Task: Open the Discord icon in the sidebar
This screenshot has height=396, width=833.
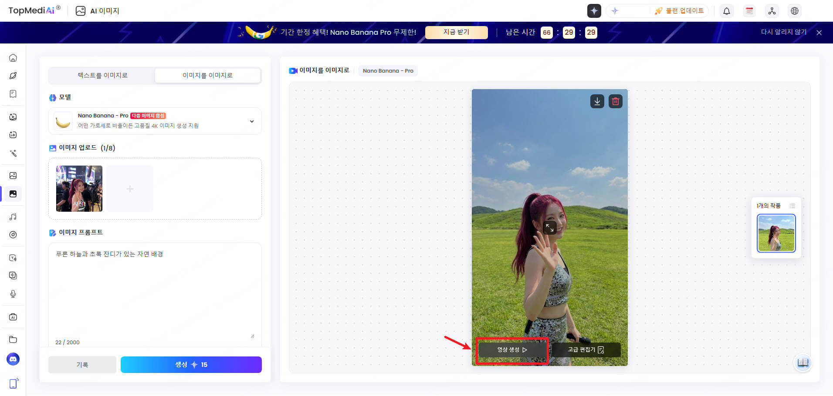Action: point(13,359)
